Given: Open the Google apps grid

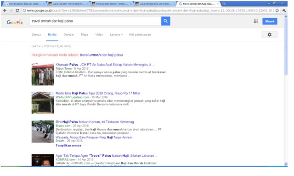Looking at the screenshot, I should tap(256, 22).
